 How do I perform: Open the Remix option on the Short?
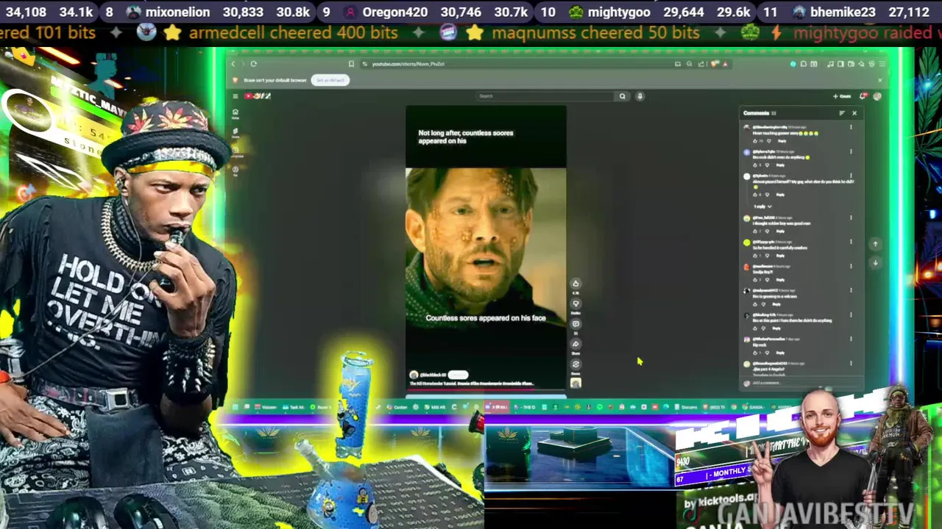[x=576, y=364]
